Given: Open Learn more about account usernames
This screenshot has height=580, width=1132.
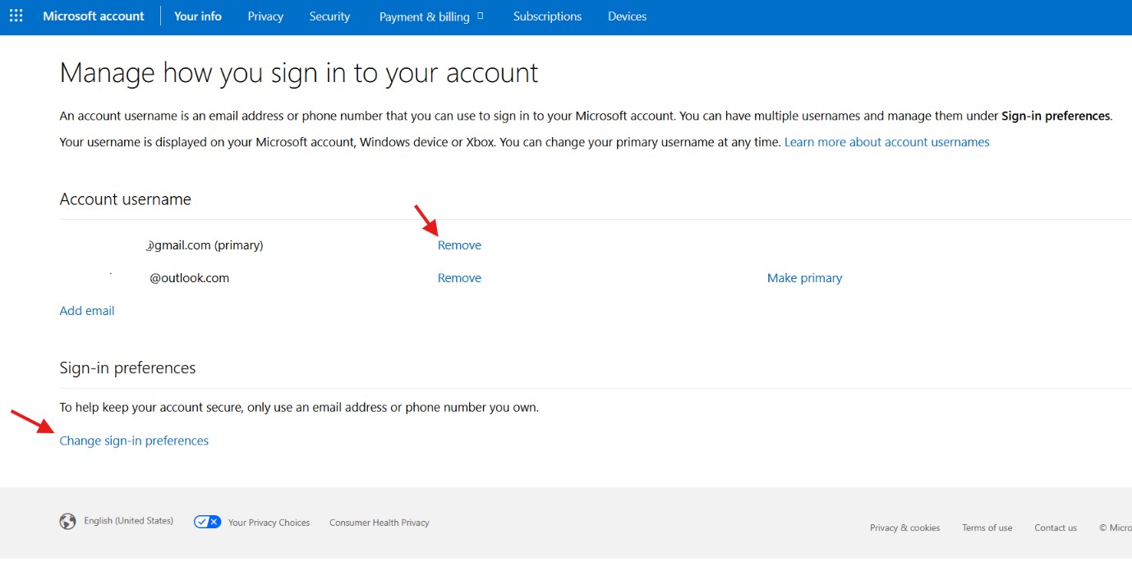Looking at the screenshot, I should point(887,142).
